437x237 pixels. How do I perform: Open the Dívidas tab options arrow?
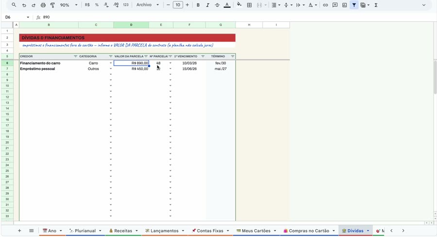(x=368, y=231)
